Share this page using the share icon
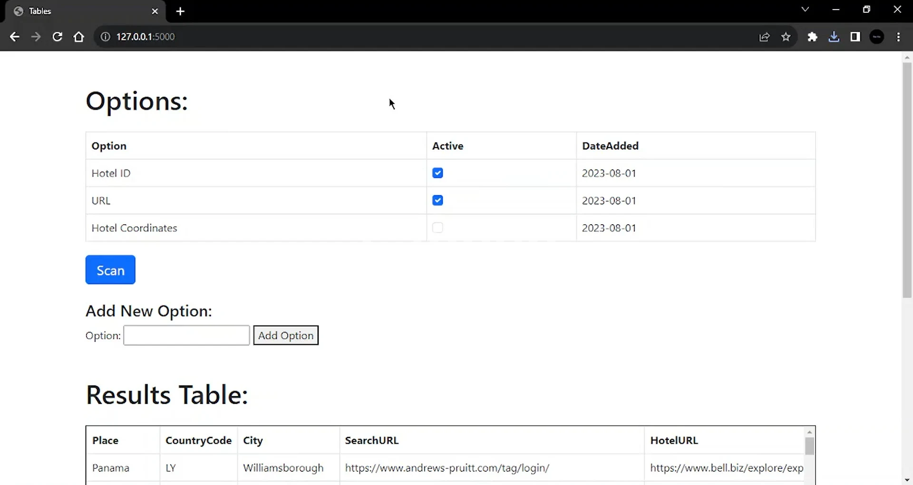The image size is (913, 485). (x=764, y=37)
